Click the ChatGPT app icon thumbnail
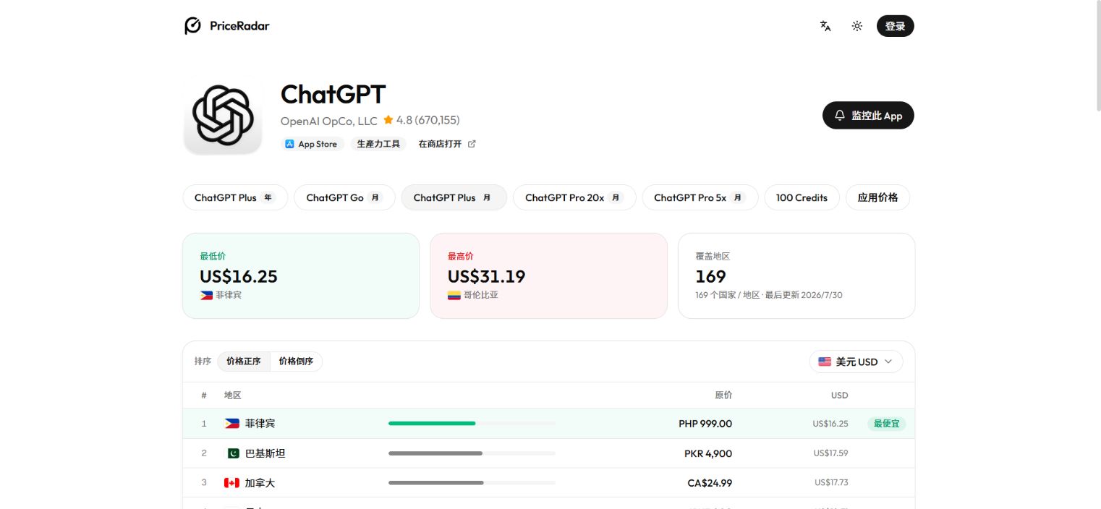The height and width of the screenshot is (509, 1101). point(223,116)
